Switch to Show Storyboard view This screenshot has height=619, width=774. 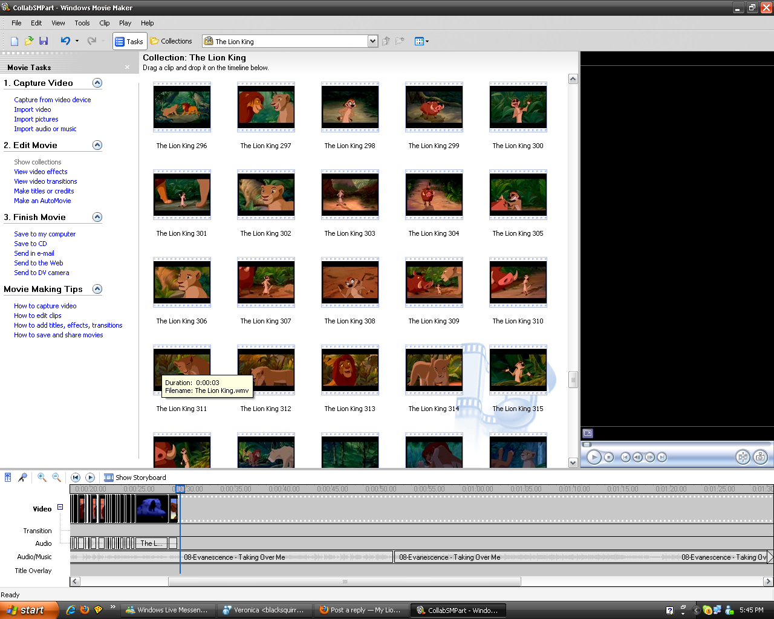pos(135,478)
